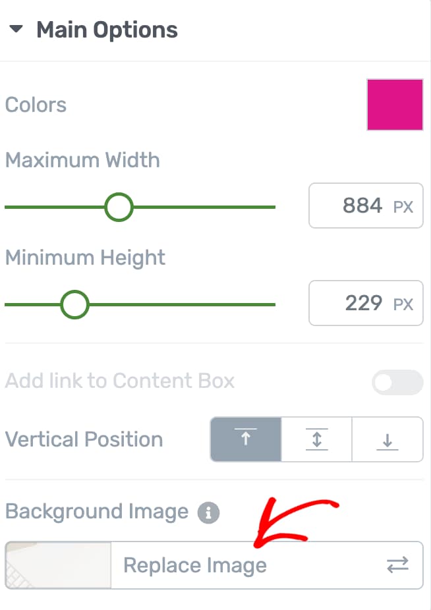Viewport: 431px width, 610px height.
Task: Click the background image preview thumbnail
Action: [x=58, y=565]
